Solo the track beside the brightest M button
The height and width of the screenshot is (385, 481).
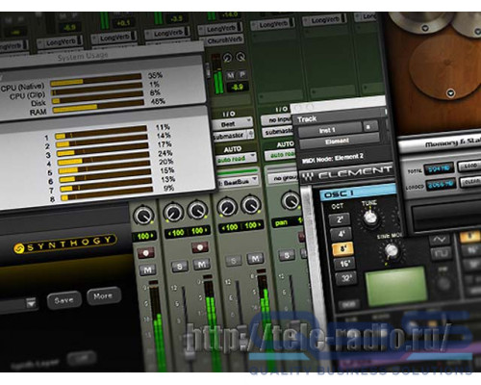(180, 267)
